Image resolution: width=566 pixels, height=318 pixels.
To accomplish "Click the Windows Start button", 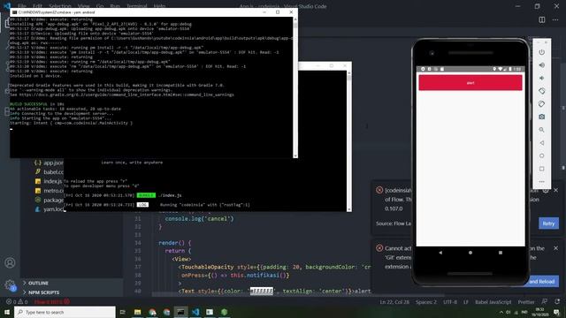I will point(7,312).
